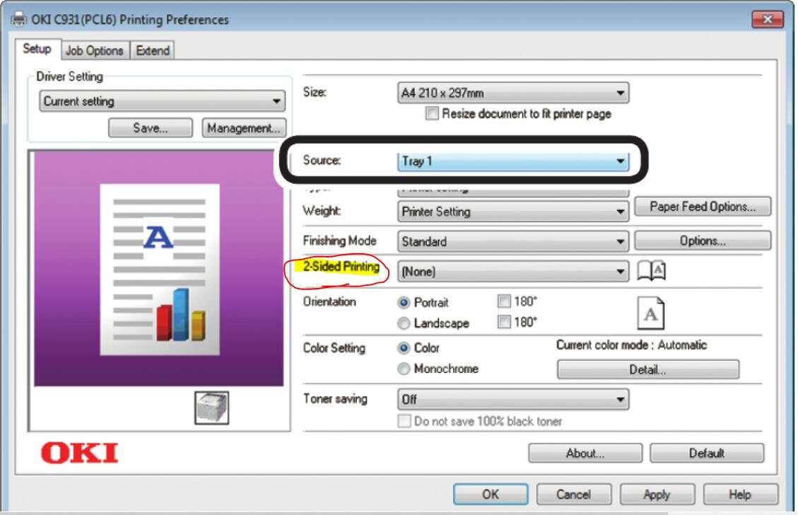The width and height of the screenshot is (798, 515).
Task: Open Paper Feed Options
Action: pyautogui.click(x=703, y=207)
